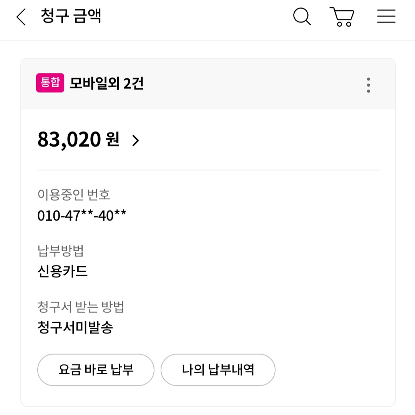Open 나의 납부내역 payment history
415x415 pixels.
pos(218,370)
